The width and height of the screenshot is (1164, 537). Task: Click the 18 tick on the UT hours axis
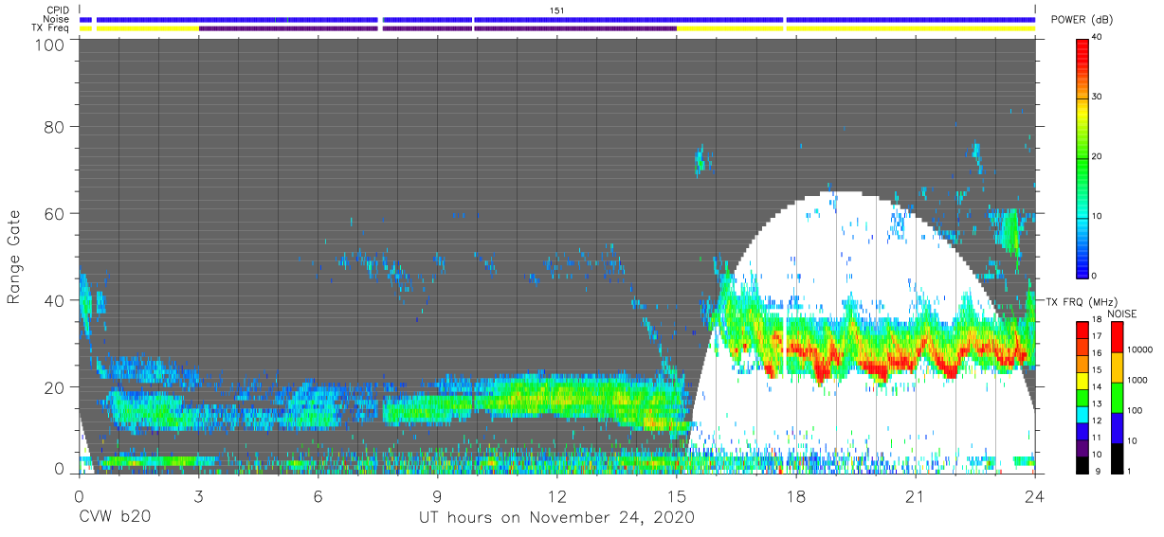click(795, 495)
